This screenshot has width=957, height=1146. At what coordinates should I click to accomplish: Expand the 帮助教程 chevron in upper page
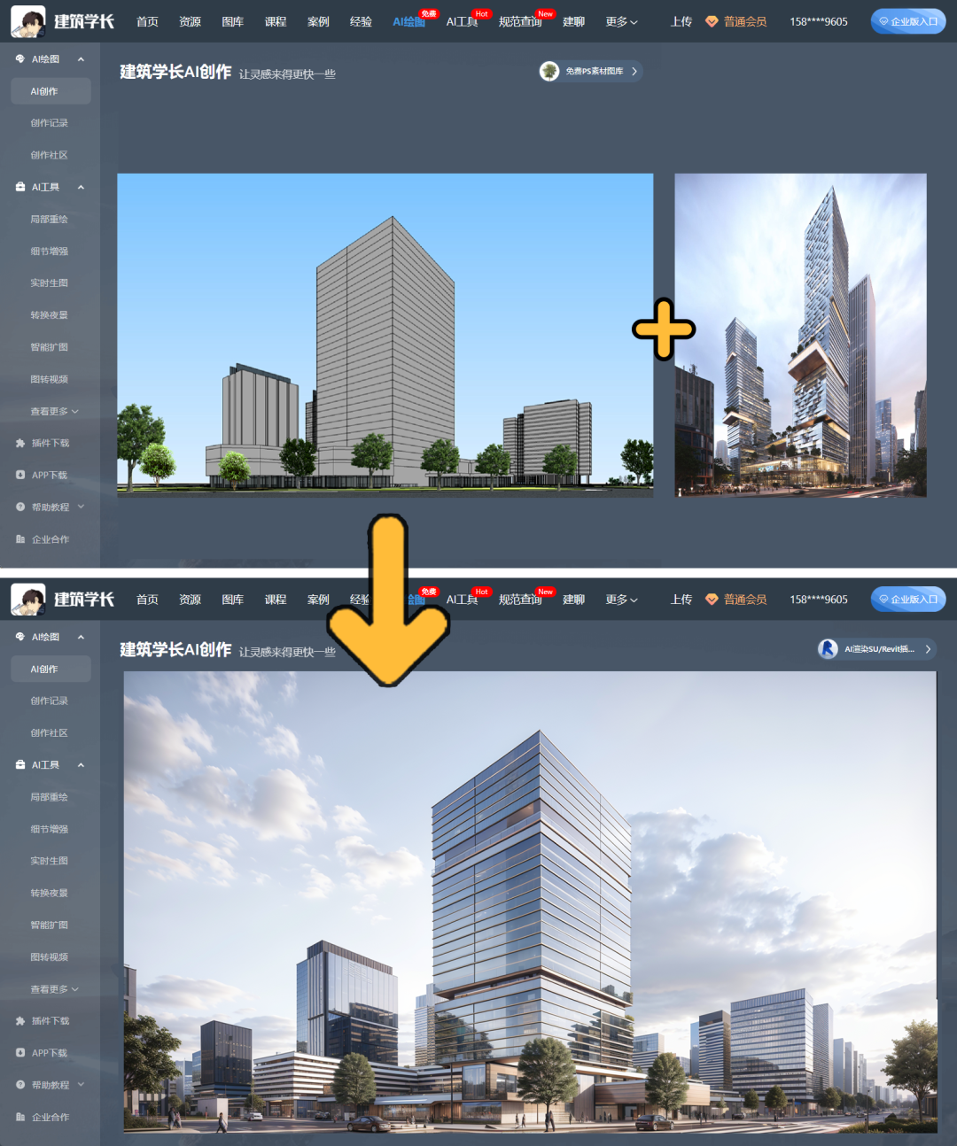pyautogui.click(x=81, y=507)
